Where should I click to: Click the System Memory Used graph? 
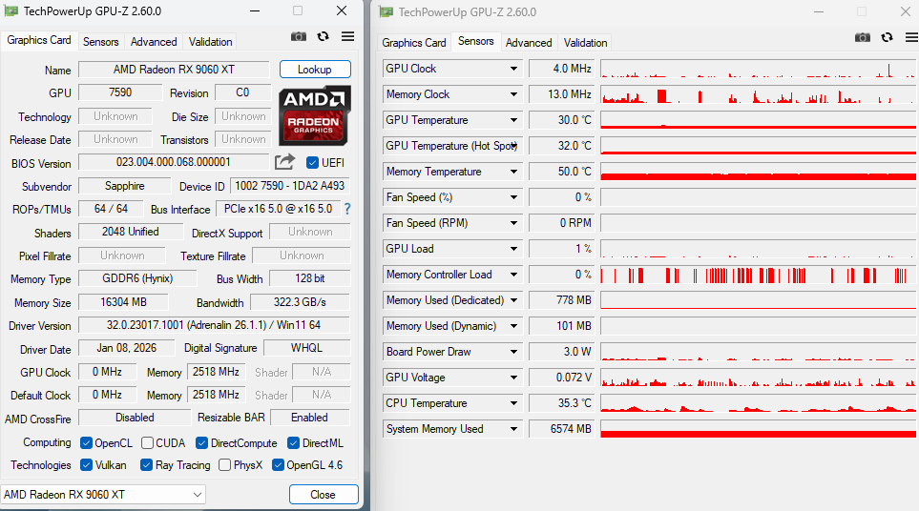[758, 429]
